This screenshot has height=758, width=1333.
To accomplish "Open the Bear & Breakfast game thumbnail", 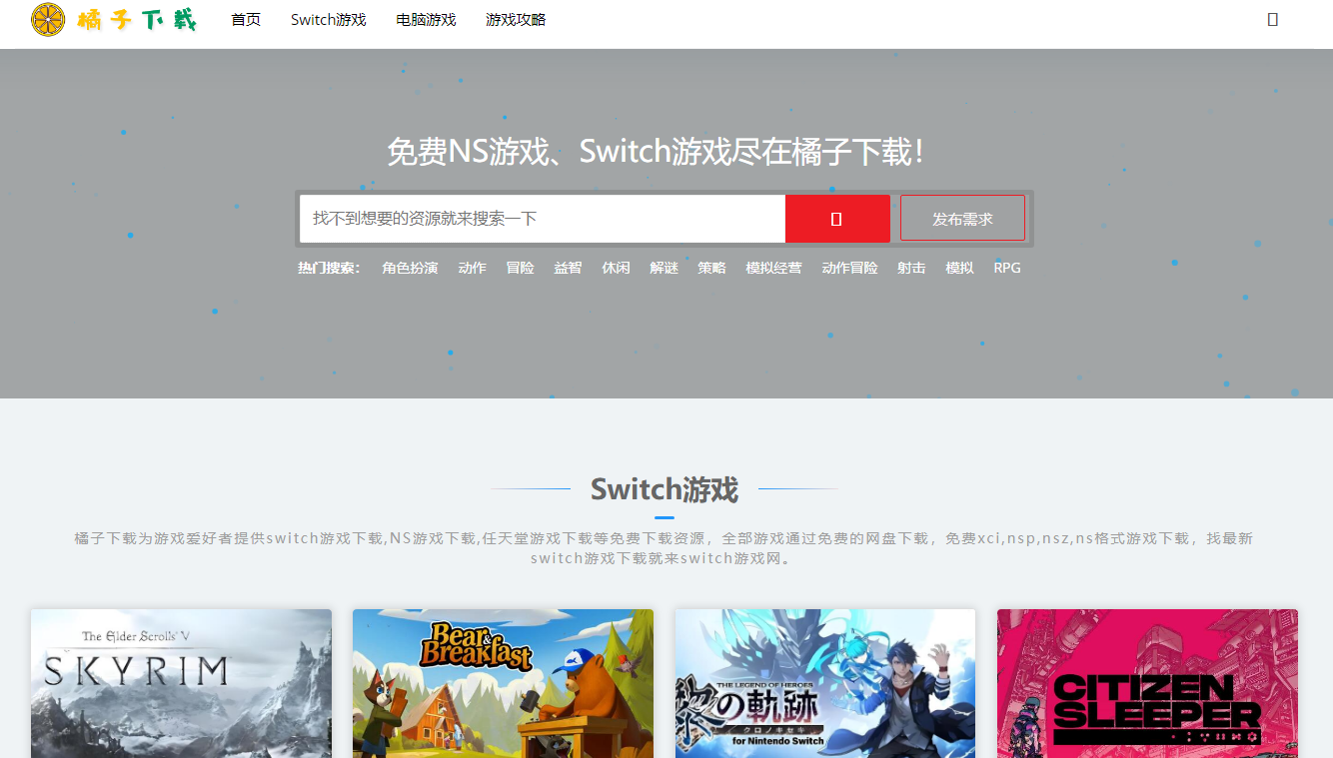I will point(503,684).
